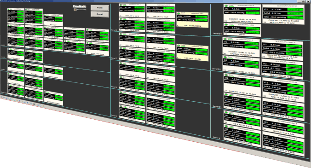Restore down the ViewMatic window
311x168 pixels.
(x=304, y=1)
